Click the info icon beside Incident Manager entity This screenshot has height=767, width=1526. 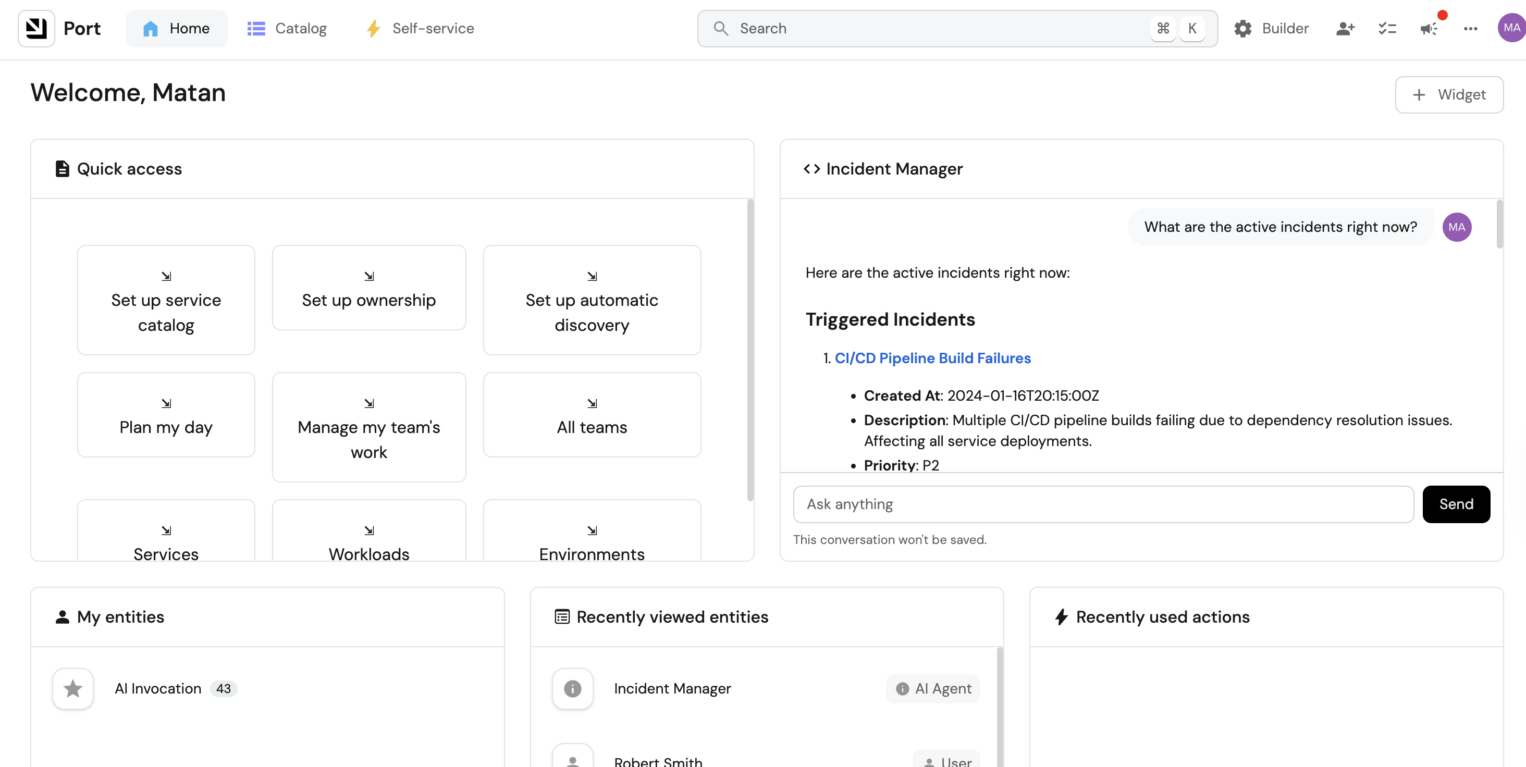pos(572,688)
